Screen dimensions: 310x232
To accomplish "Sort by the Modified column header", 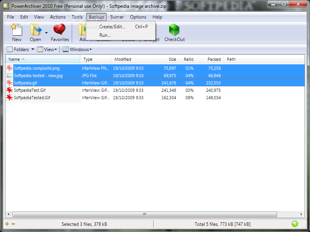I will pyautogui.click(x=132, y=59).
